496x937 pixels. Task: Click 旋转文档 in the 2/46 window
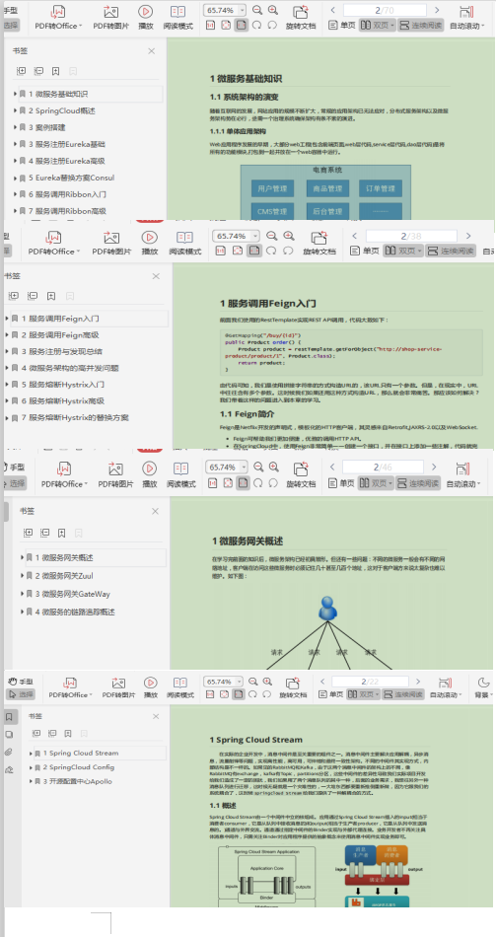301,475
